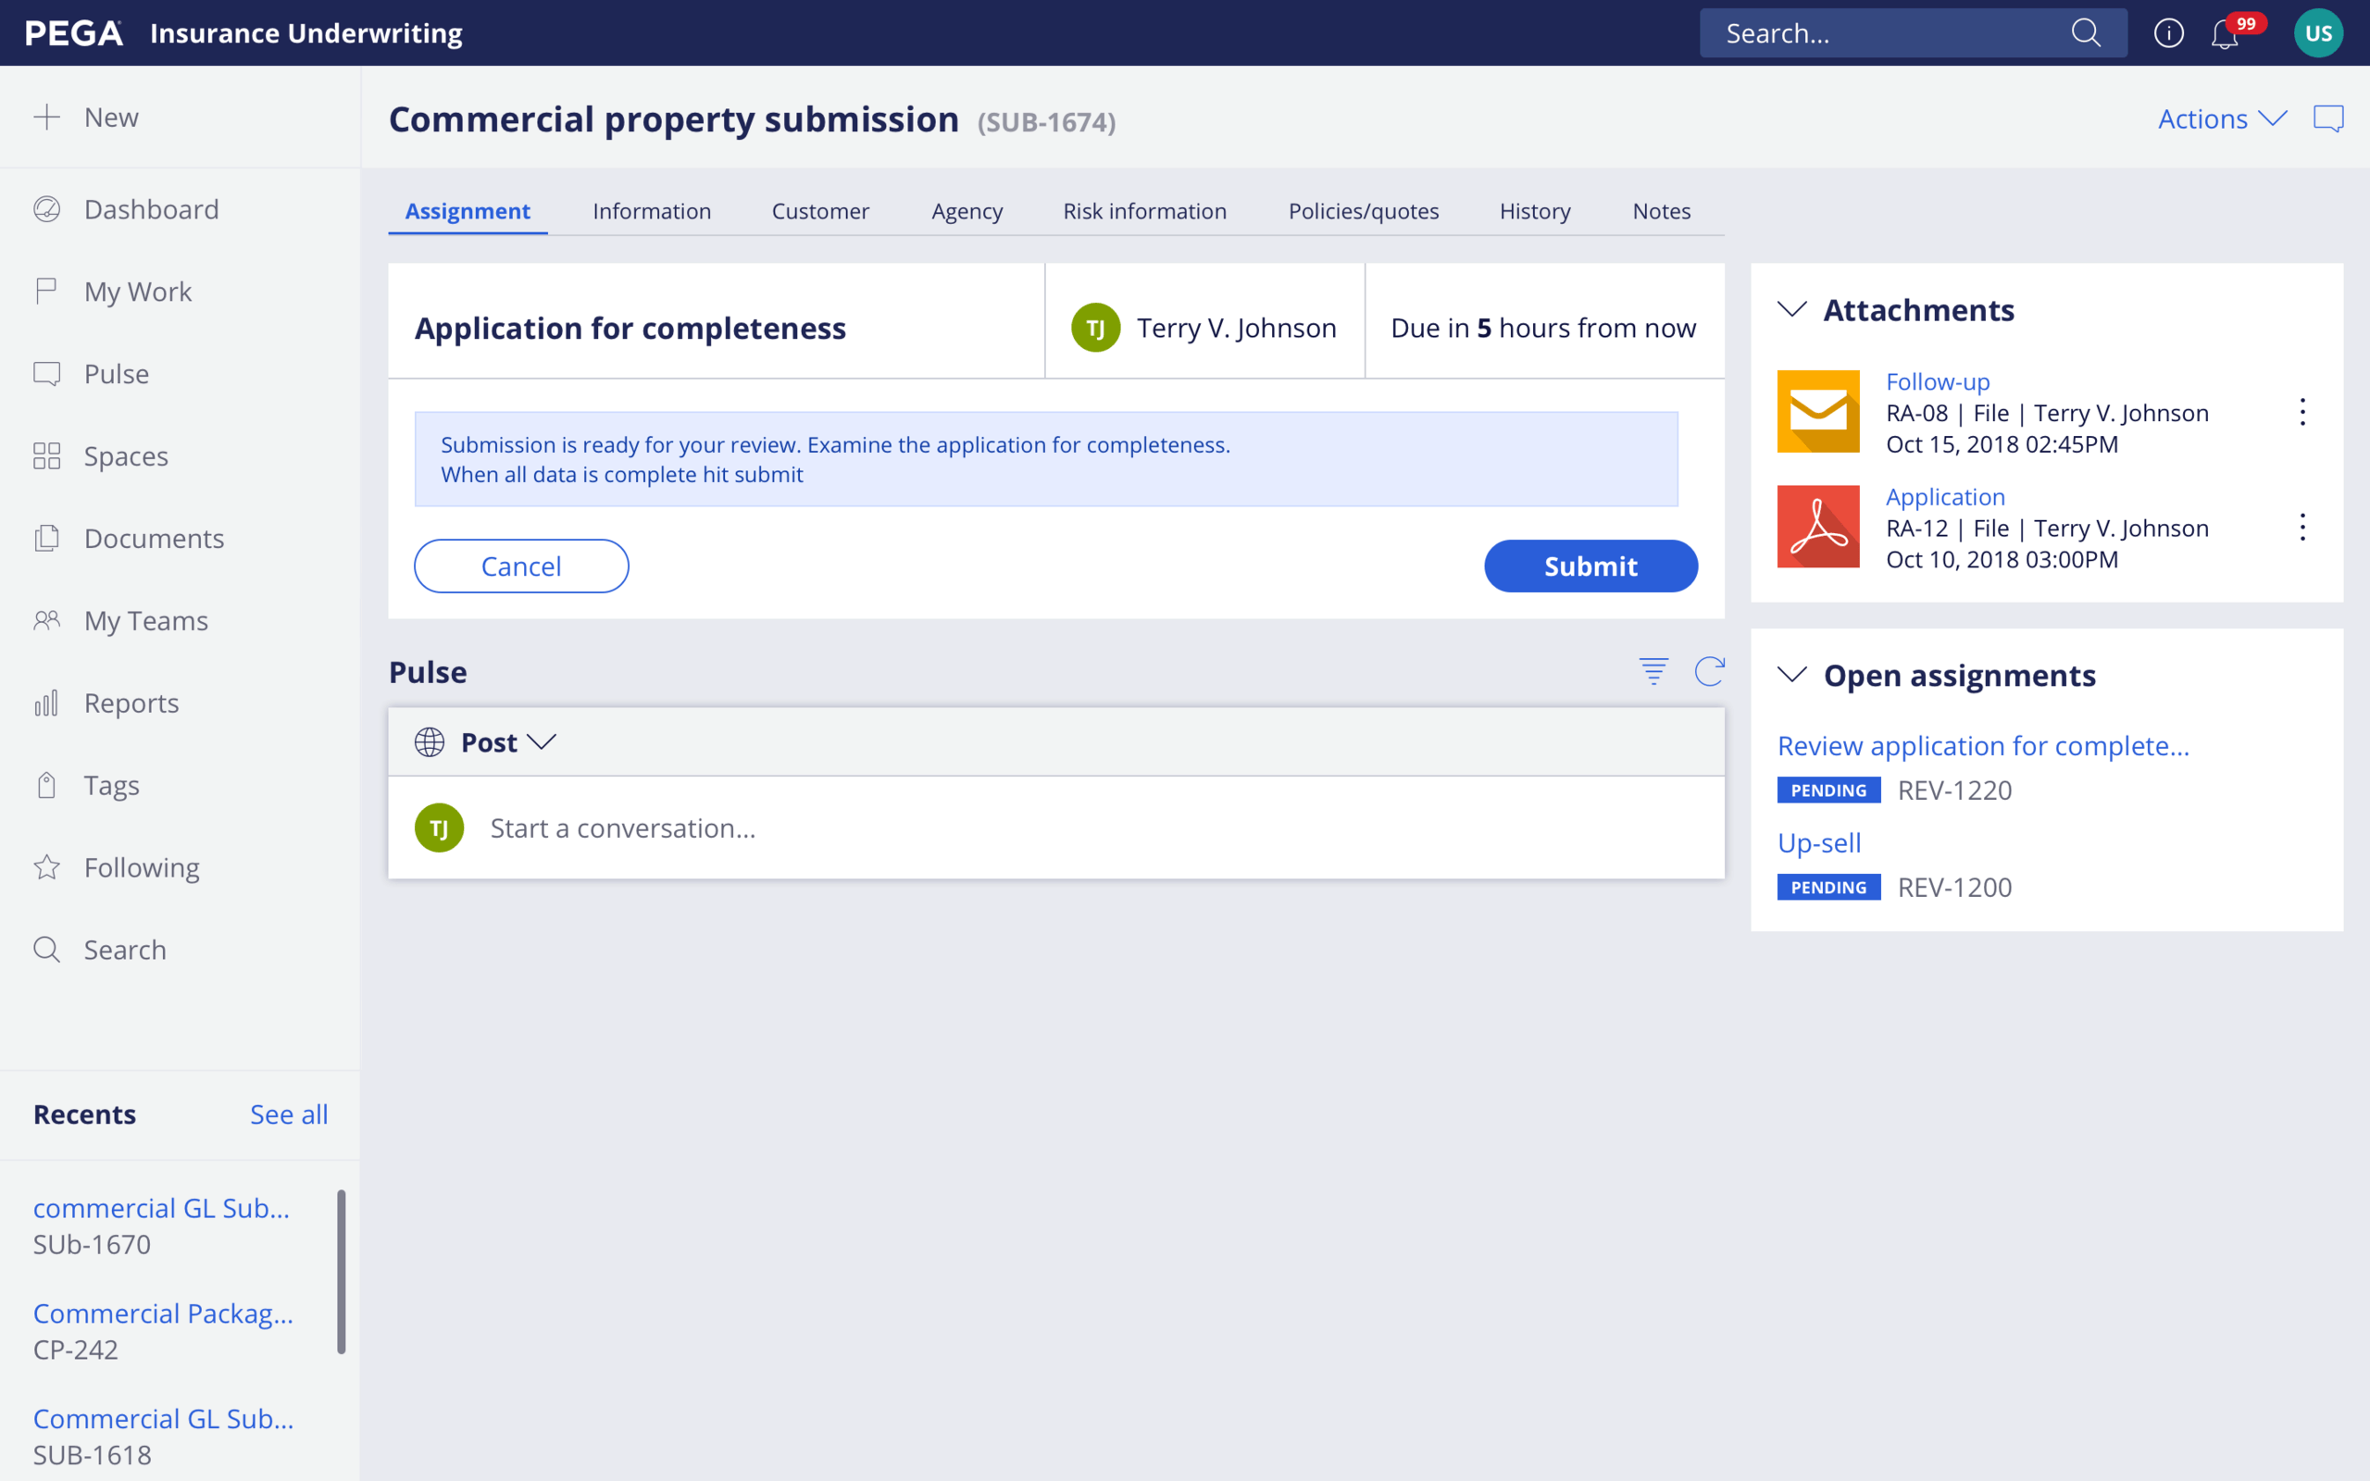Click the Pulse filter icon
2370x1481 pixels.
tap(1653, 671)
